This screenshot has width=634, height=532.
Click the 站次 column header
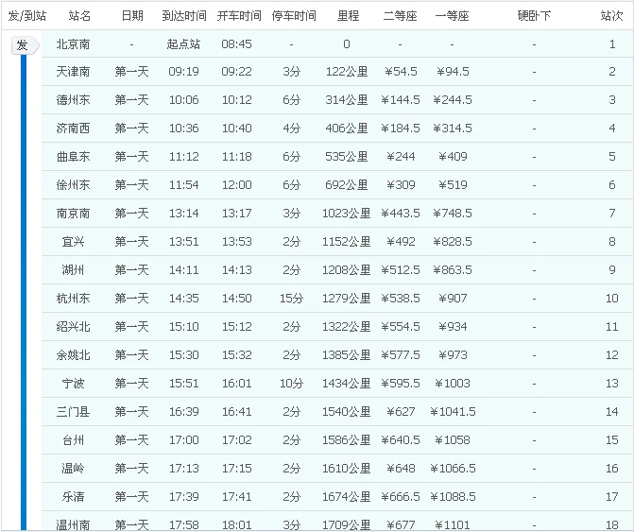(611, 16)
